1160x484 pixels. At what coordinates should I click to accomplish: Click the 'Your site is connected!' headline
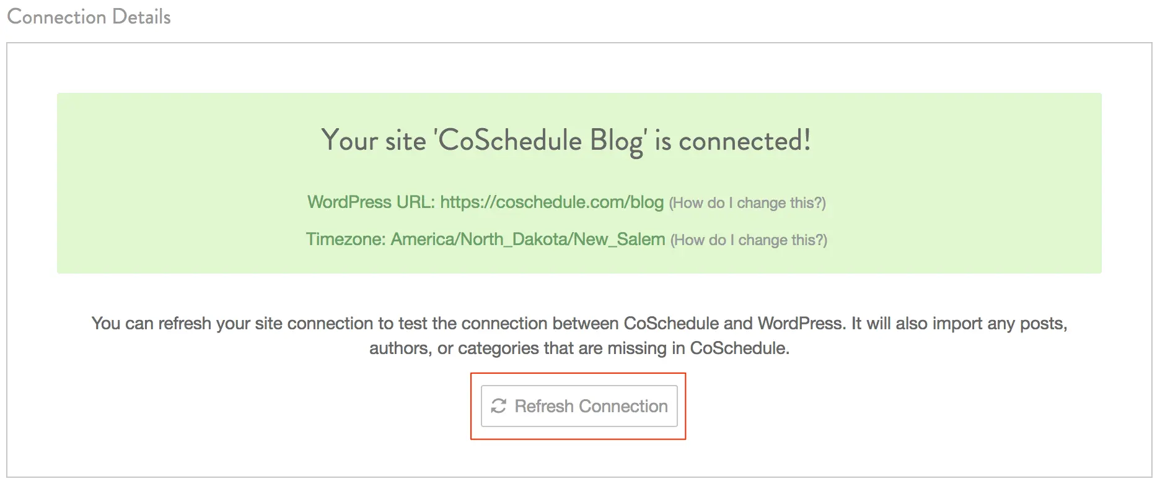[x=566, y=141]
